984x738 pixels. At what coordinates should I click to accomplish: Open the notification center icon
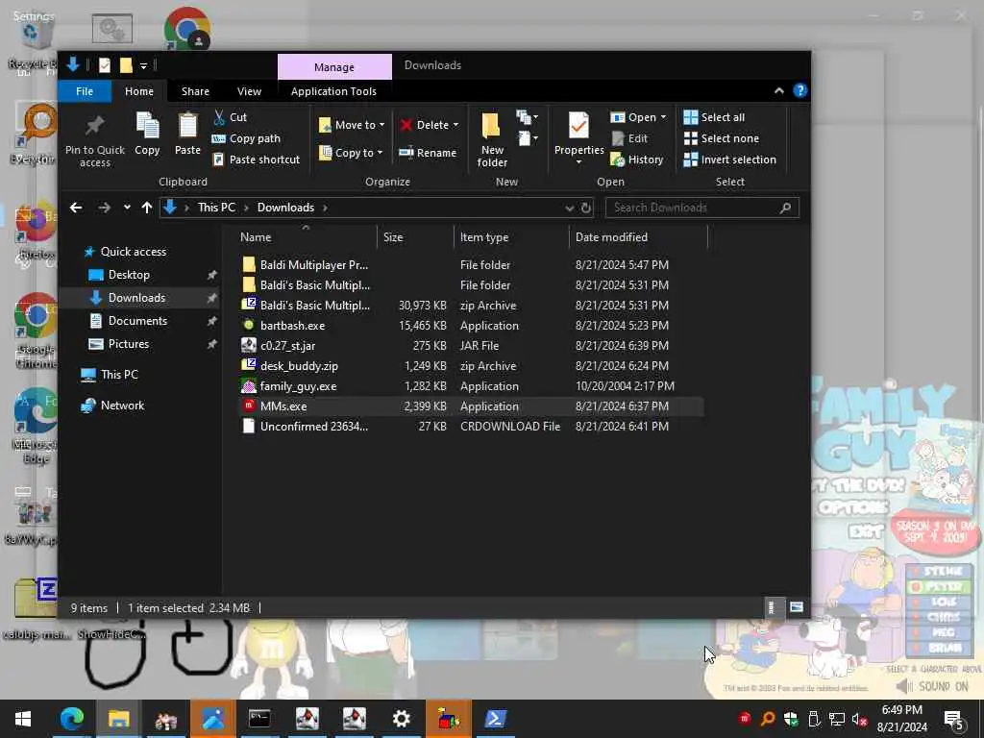tap(954, 719)
